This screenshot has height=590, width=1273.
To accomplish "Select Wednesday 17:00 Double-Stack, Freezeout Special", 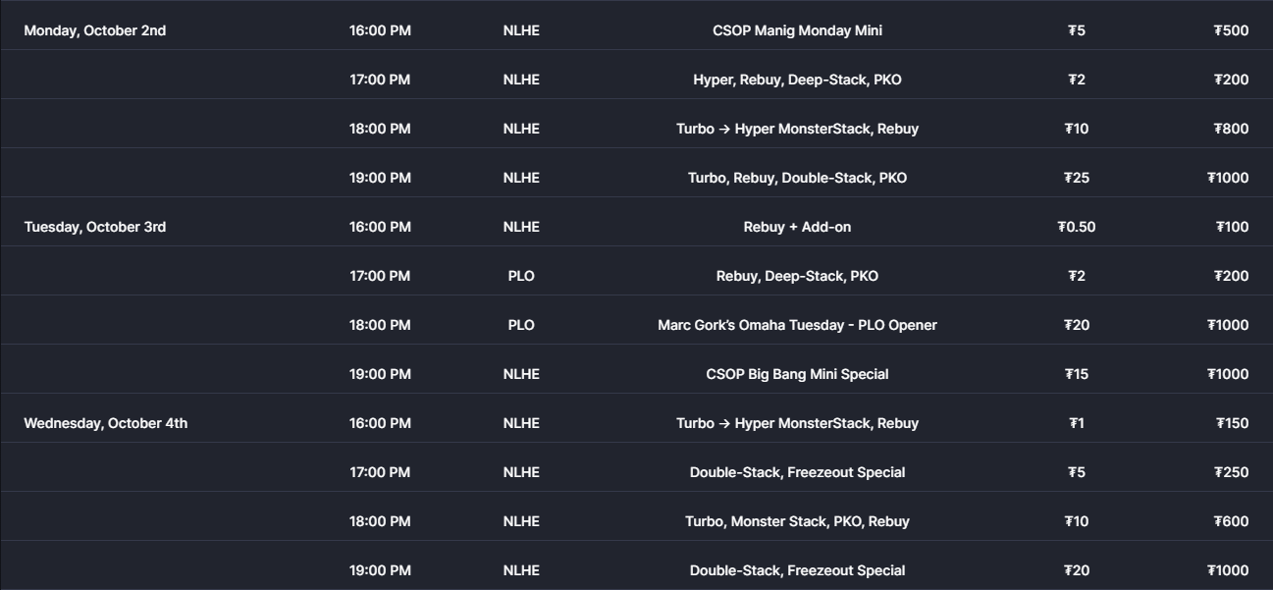I will point(797,472).
